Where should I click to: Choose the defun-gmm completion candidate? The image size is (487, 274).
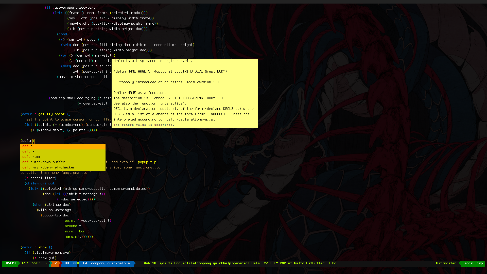31,157
